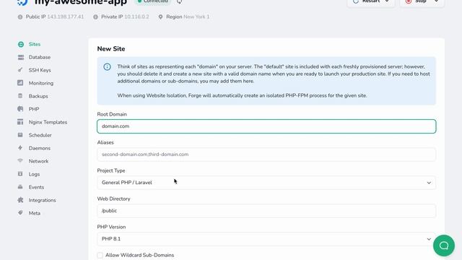This screenshot has height=260, width=462.
Task: Open the Monitoring section
Action: point(41,83)
